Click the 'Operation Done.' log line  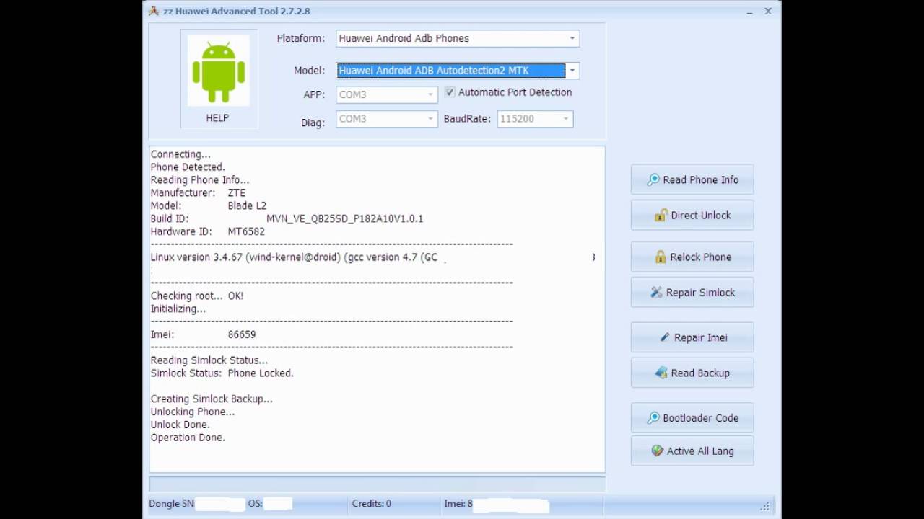(x=188, y=438)
